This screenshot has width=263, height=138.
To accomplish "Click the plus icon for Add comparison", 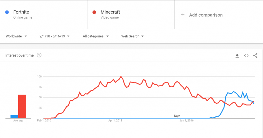I will [x=183, y=15].
